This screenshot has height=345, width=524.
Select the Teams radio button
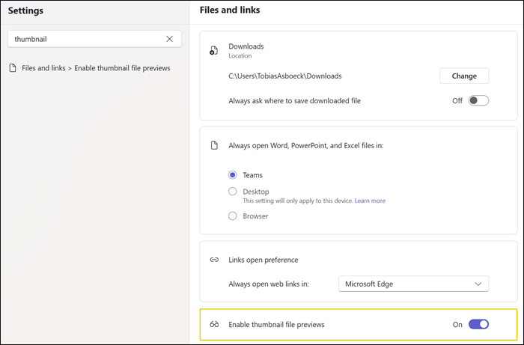click(233, 175)
